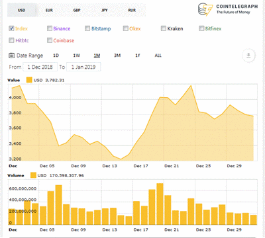
Task: Check the Coinbase checkbox
Action: (50, 40)
